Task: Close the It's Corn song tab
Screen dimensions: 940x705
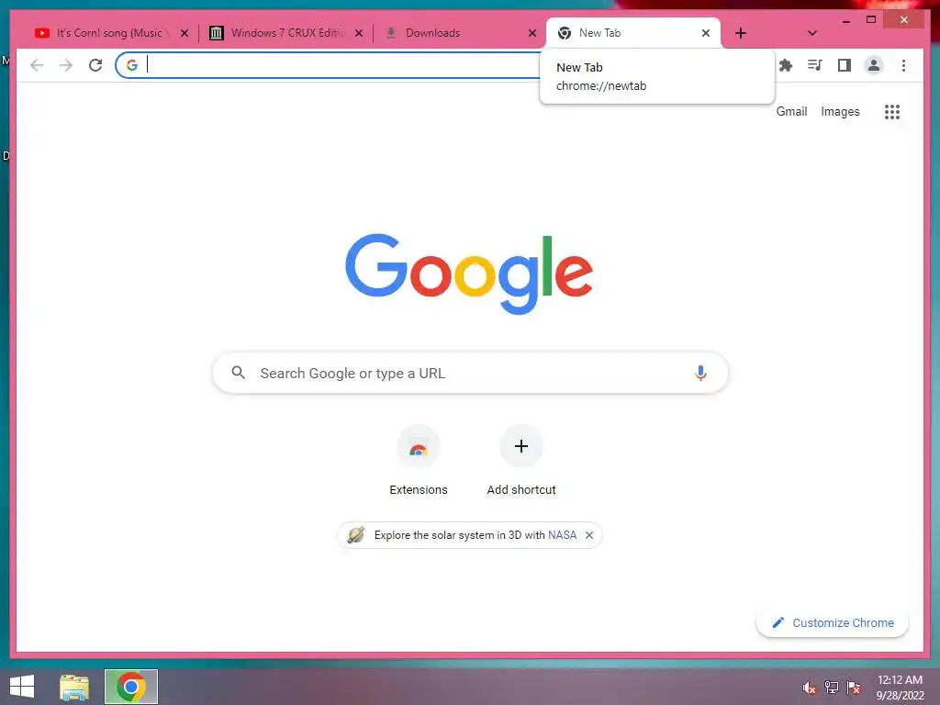Action: point(185,33)
